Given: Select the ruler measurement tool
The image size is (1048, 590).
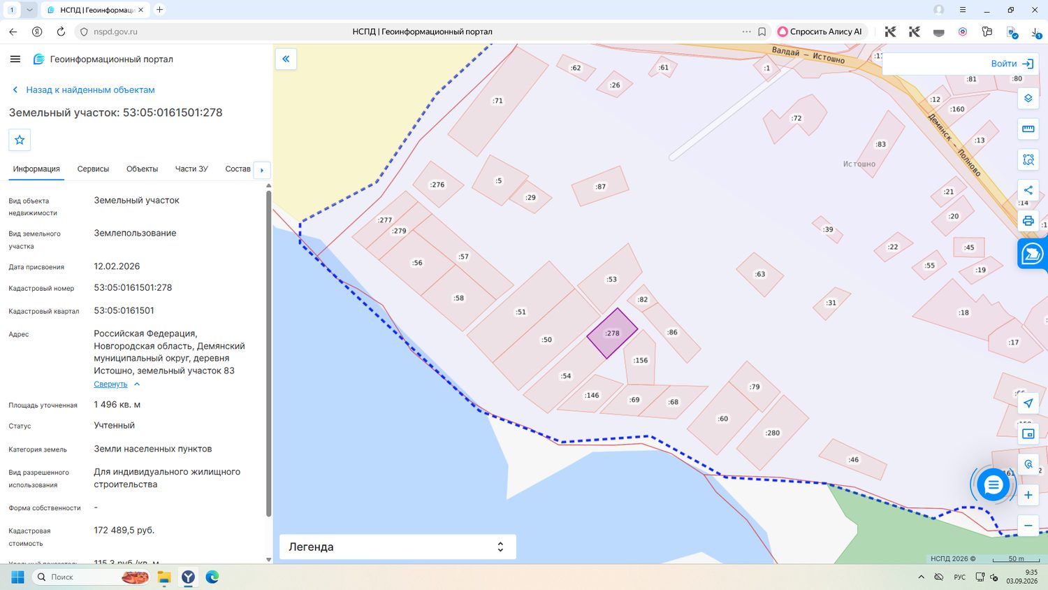Looking at the screenshot, I should pyautogui.click(x=1028, y=129).
